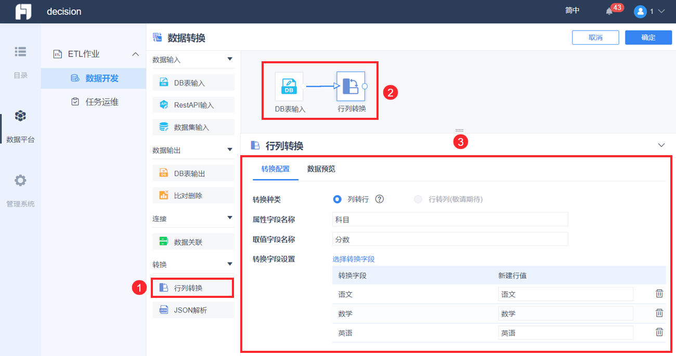Screen dimensions: 676x356
Task: Open the 目录 directory sidebar icon
Action: click(20, 51)
